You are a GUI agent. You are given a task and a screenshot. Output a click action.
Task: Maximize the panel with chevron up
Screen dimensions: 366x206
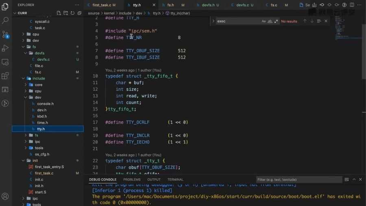(354, 180)
